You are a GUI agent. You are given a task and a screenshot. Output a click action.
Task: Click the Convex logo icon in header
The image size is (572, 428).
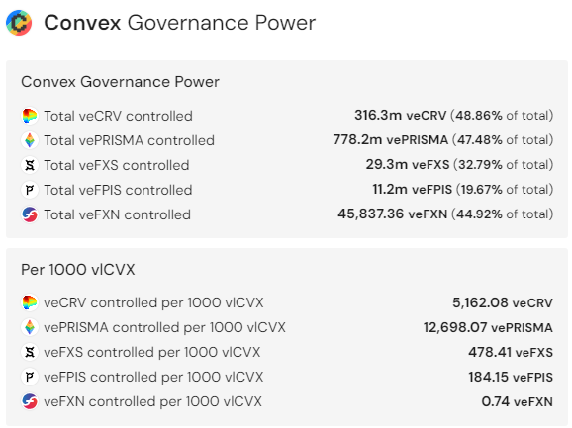pos(19,23)
